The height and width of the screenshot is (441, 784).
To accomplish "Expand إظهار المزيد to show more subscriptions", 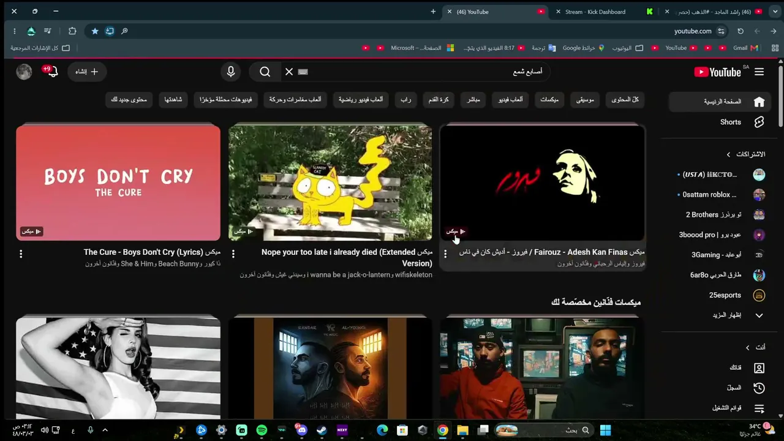I will coord(720,315).
